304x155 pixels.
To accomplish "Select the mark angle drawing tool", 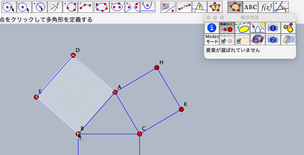I will (281, 7).
